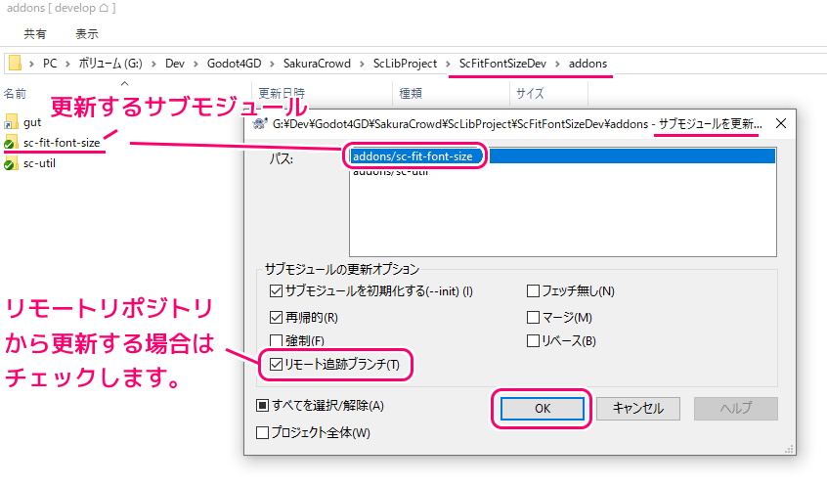The width and height of the screenshot is (827, 487).
Task: Toggle the サブモジュールを初期化する(--init) checkbox
Action: [x=275, y=290]
